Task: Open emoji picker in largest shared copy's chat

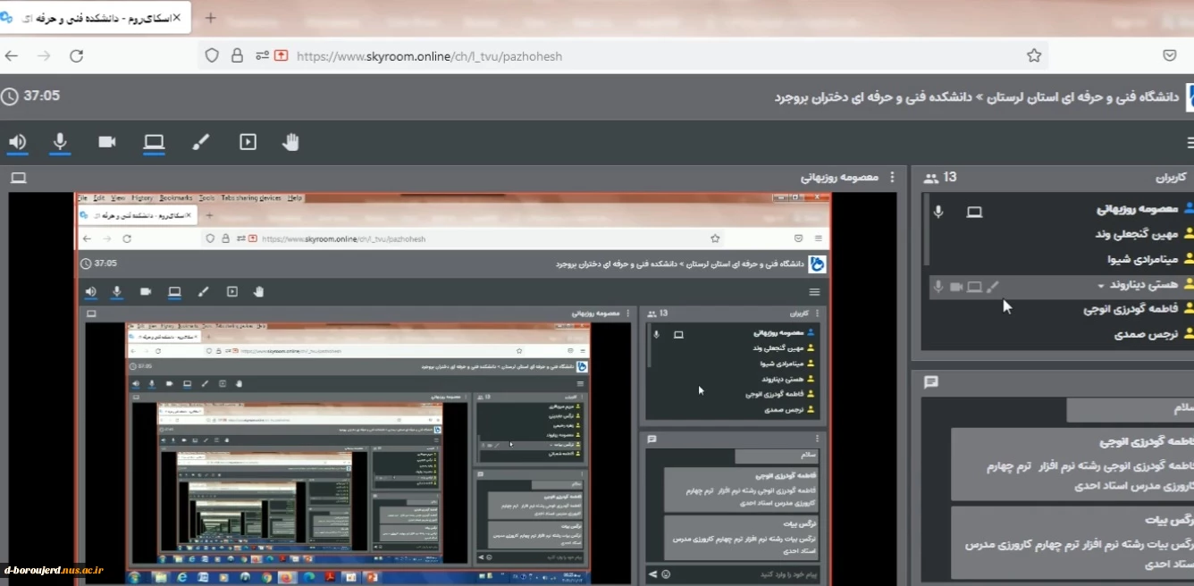Action: 666,574
